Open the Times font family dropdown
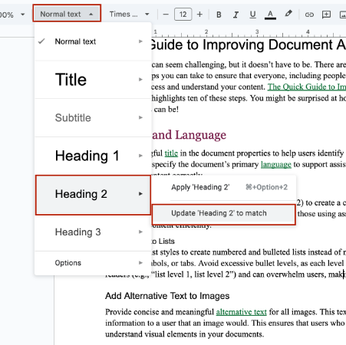Screen dimensions: 346x345 (129, 14)
